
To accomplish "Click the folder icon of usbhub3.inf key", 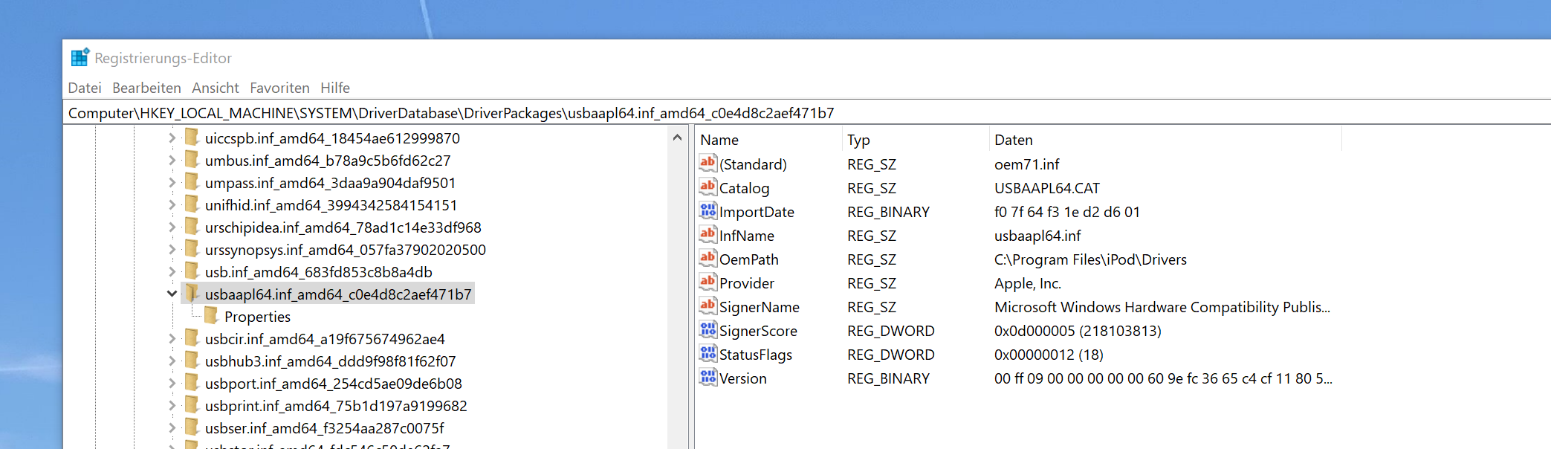I will (x=192, y=361).
